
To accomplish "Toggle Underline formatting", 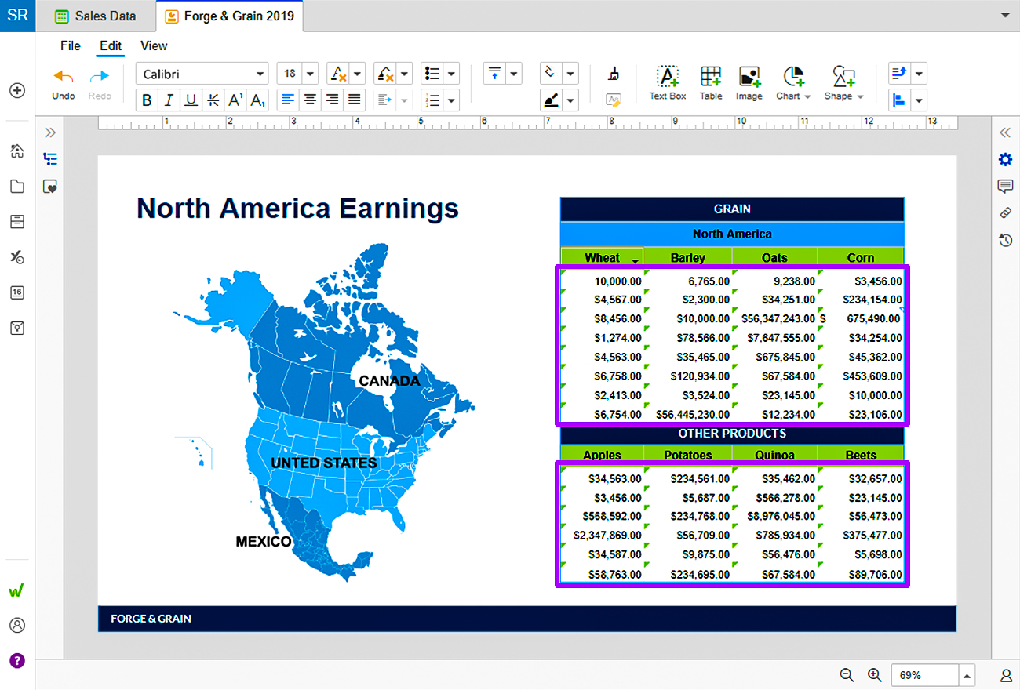I will (x=191, y=100).
